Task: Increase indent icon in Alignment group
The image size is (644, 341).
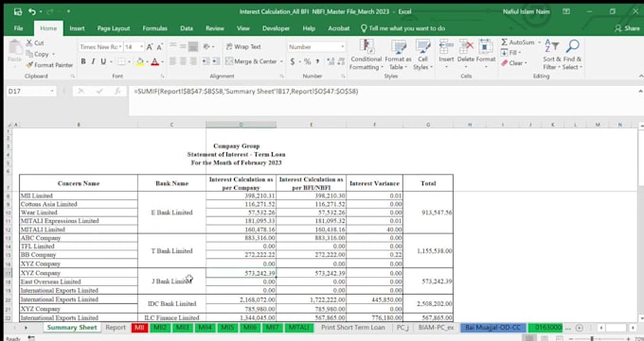Action: tap(216, 61)
